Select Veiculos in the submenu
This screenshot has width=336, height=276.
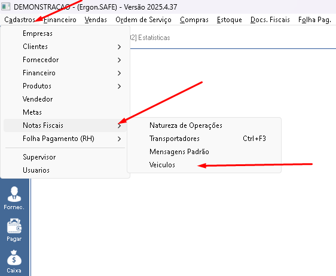pyautogui.click(x=162, y=165)
